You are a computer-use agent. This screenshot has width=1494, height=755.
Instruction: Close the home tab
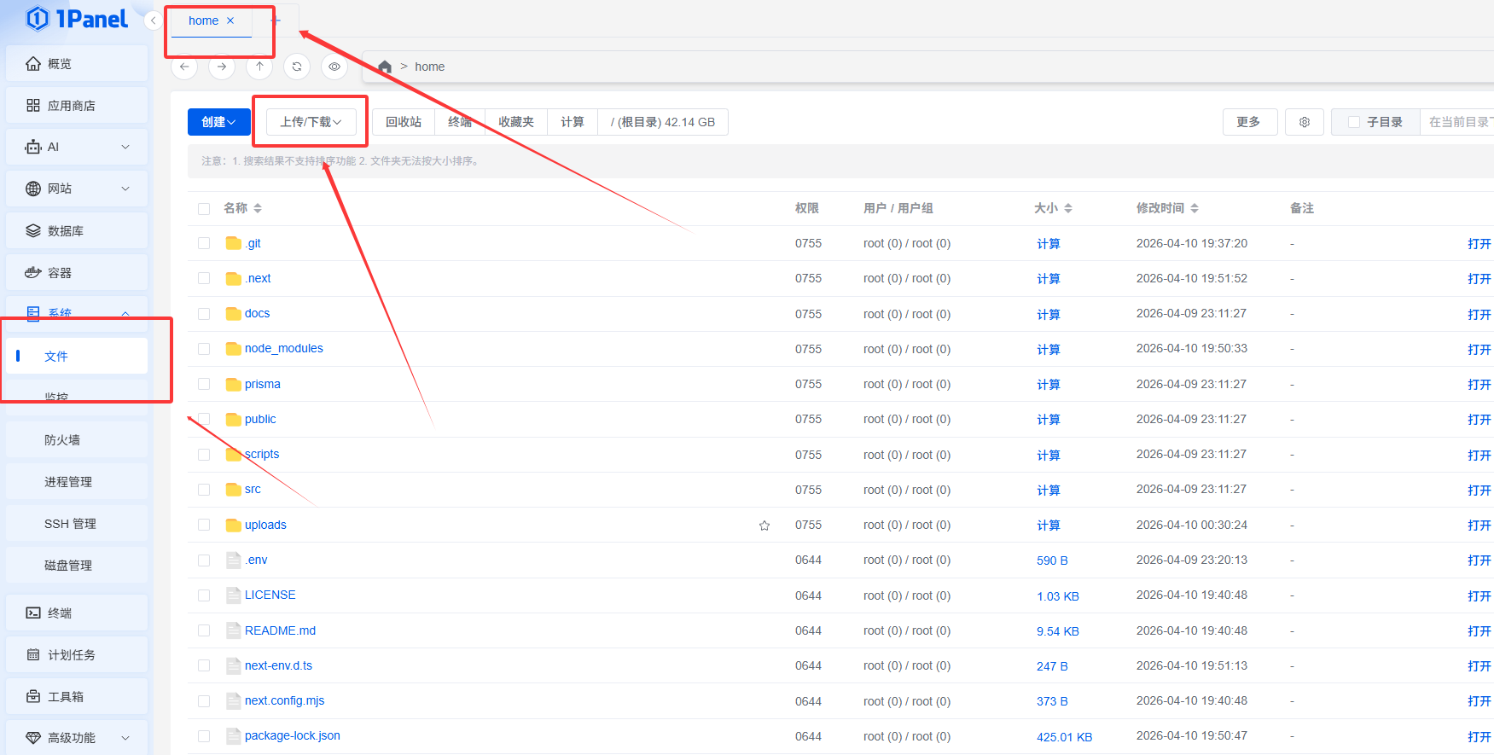click(x=230, y=20)
